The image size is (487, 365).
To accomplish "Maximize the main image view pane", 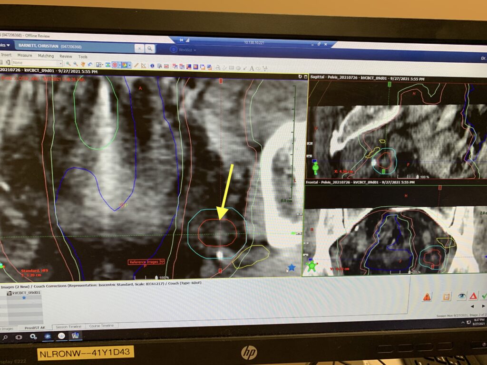I will pyautogui.click(x=306, y=77).
